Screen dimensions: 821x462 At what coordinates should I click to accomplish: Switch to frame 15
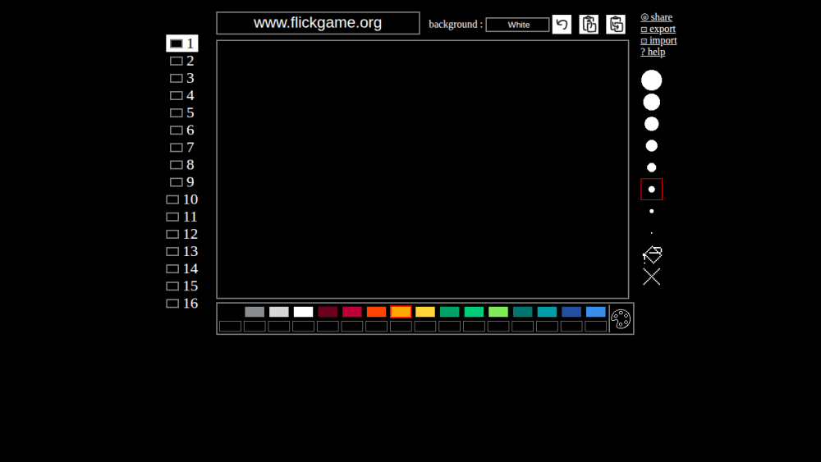tap(181, 286)
